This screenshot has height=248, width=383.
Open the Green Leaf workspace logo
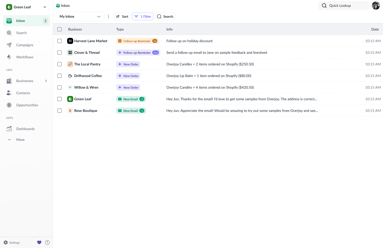tap(9, 7)
